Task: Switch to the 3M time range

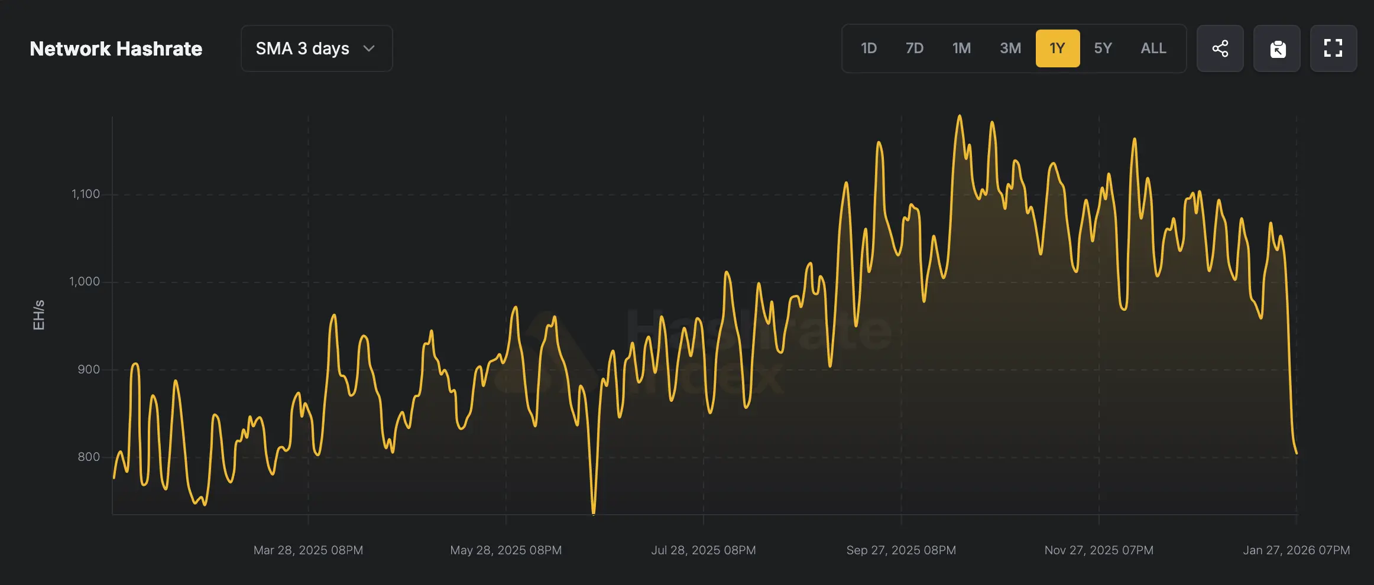Action: pyautogui.click(x=1010, y=48)
